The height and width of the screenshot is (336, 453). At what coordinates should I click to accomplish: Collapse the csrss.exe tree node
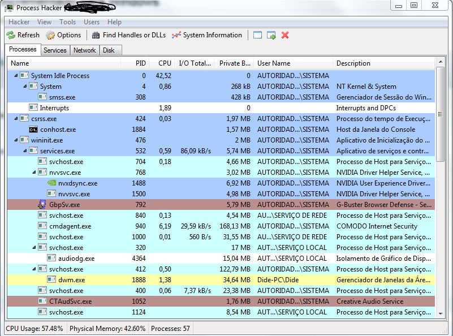tap(16, 118)
